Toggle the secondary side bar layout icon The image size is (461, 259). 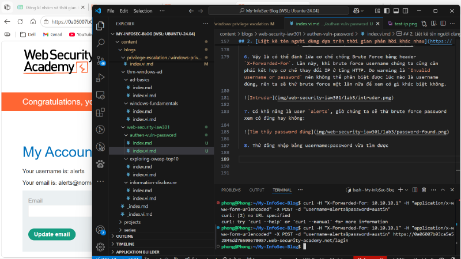406,11
